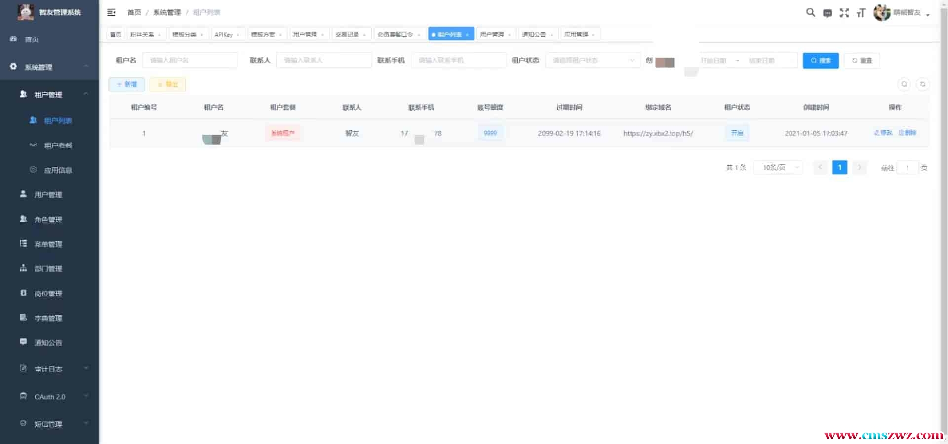Viewport: 948px width, 444px height.
Task: Open 角色管理 in the sidebar
Action: click(48, 220)
